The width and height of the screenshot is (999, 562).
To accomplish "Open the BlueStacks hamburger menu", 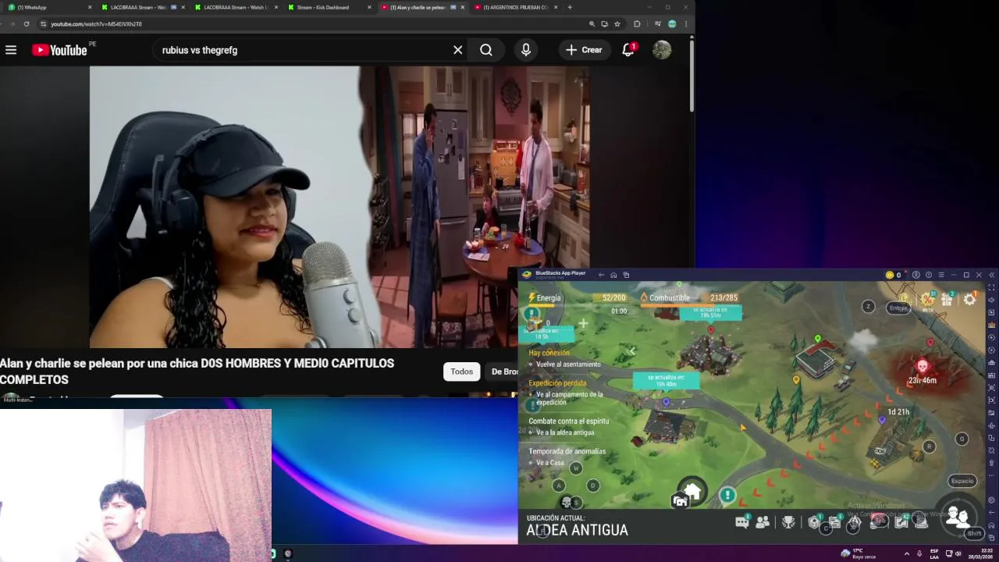I will click(x=941, y=275).
